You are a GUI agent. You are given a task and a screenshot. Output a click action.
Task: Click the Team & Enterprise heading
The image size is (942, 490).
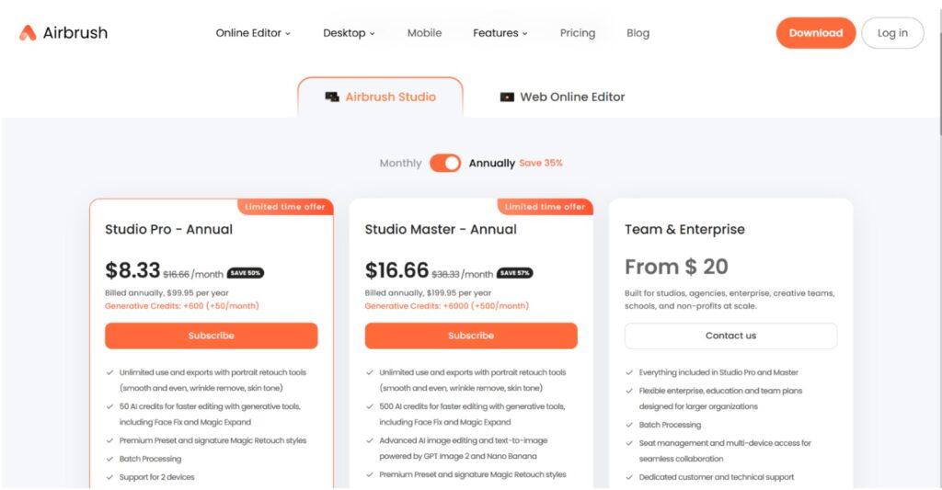point(684,230)
